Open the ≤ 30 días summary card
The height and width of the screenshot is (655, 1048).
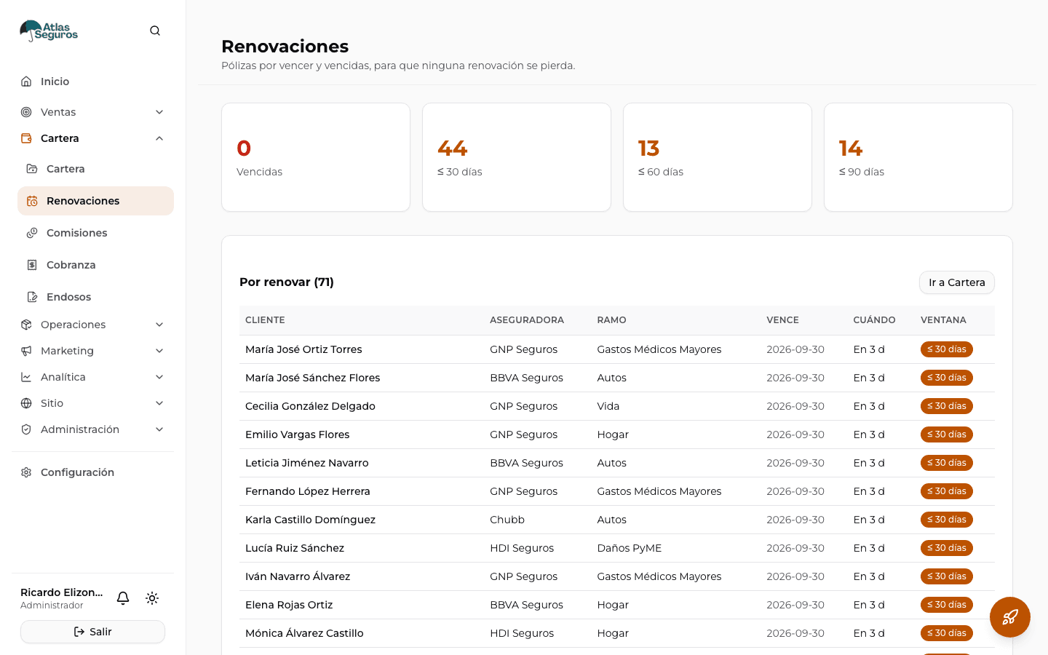517,157
